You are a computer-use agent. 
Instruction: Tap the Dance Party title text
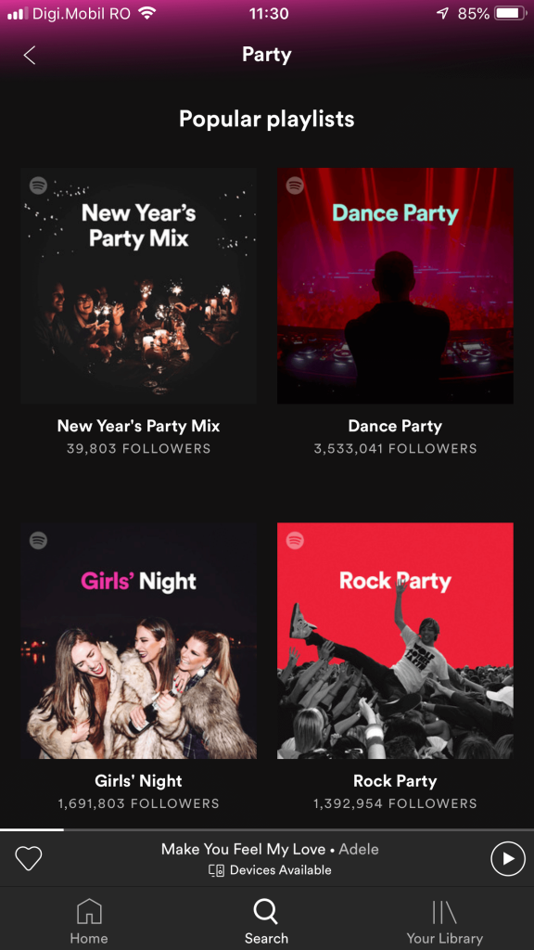(395, 426)
